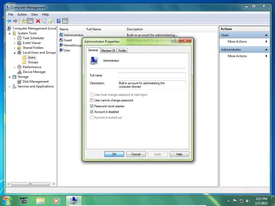The width and height of the screenshot is (275, 206).
Task: Collapse the Storage tree node
Action: click(9, 77)
